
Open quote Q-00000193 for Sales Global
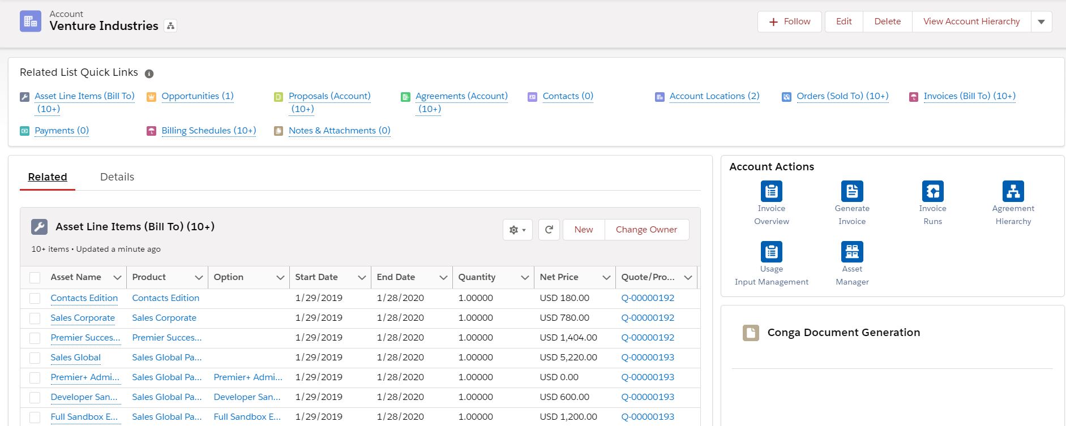tap(648, 358)
